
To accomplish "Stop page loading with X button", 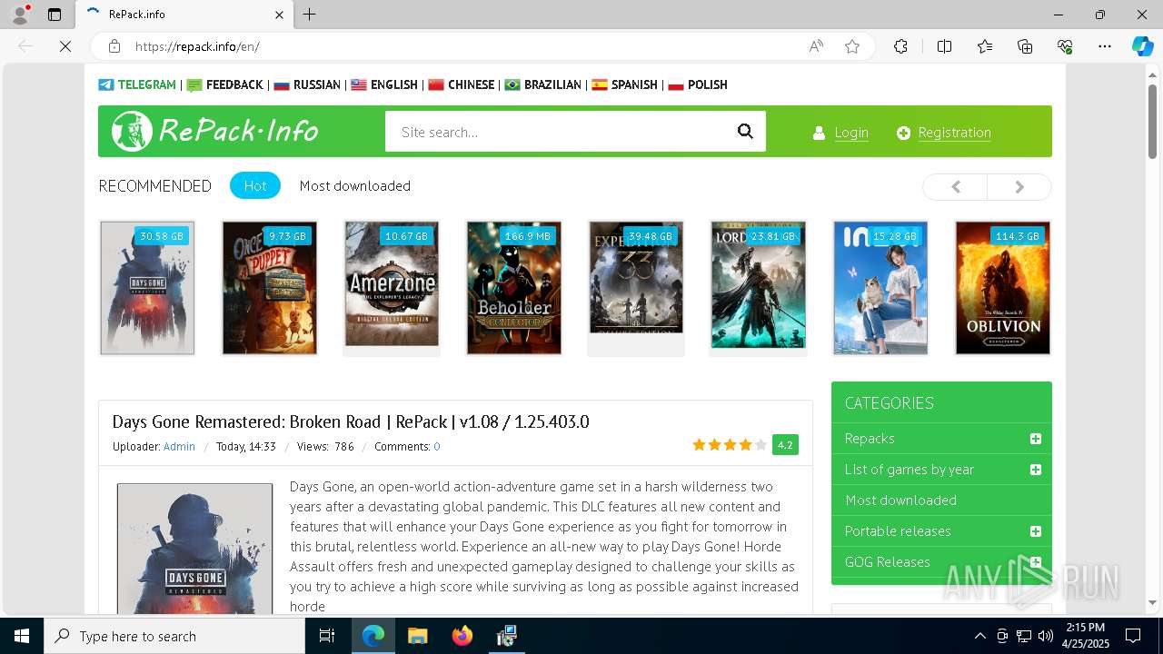I will 65,46.
